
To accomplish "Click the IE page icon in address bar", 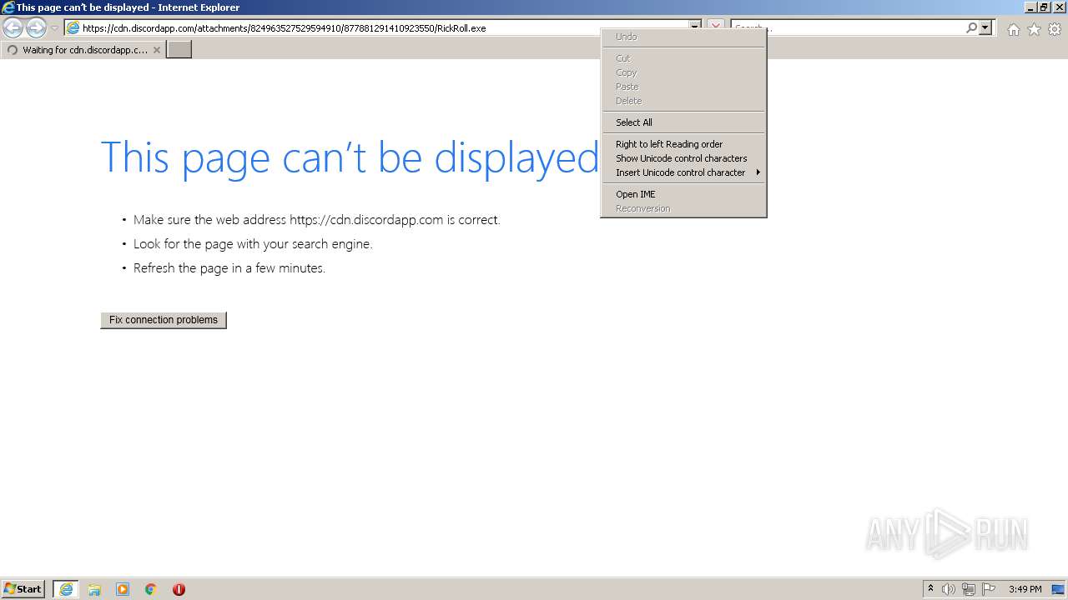I will [73, 28].
